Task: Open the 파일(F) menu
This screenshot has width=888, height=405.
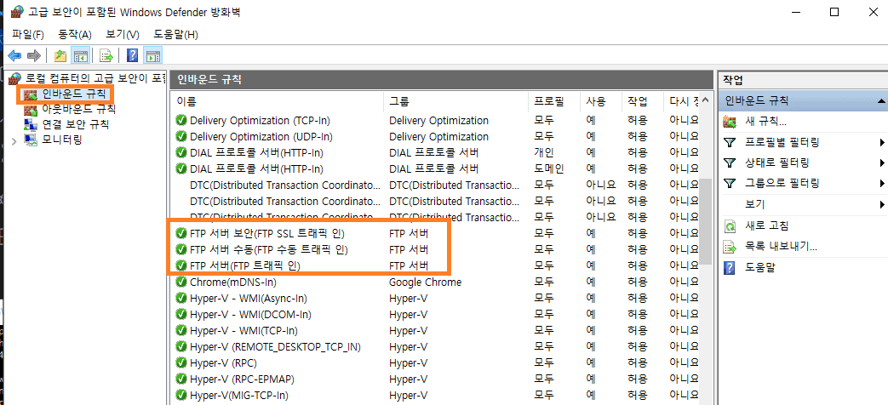Action: tap(28, 35)
